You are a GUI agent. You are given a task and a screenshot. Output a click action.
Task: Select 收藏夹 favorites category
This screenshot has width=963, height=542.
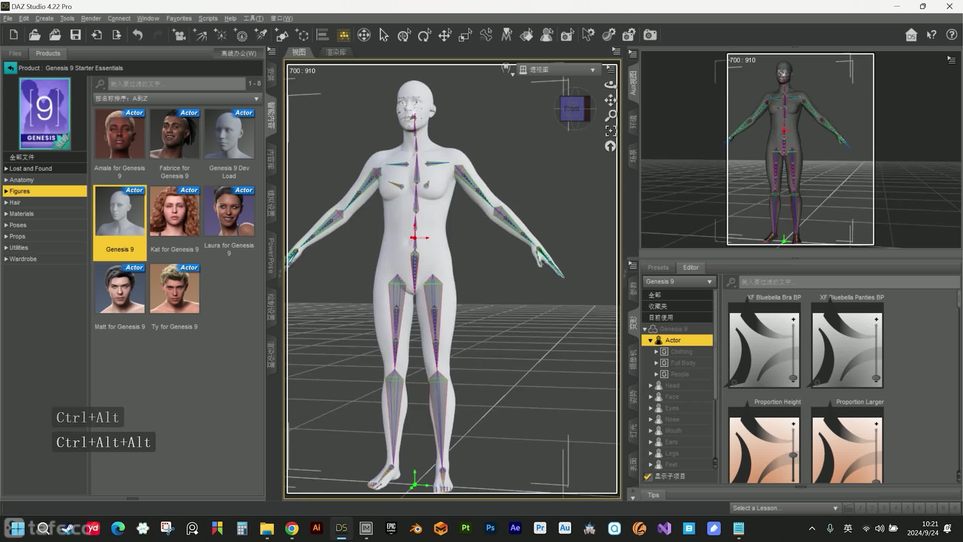point(677,306)
